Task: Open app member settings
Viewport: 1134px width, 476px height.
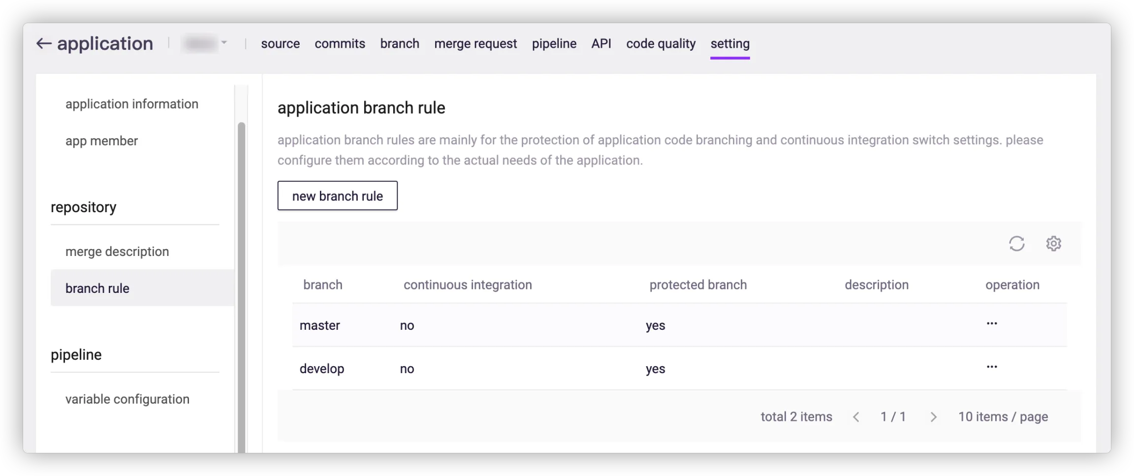Action: (x=101, y=141)
